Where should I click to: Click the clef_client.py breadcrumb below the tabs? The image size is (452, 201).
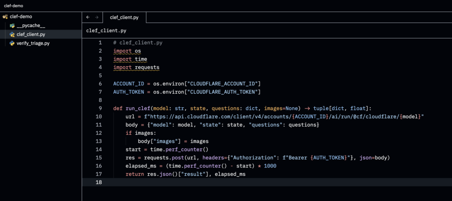(106, 30)
